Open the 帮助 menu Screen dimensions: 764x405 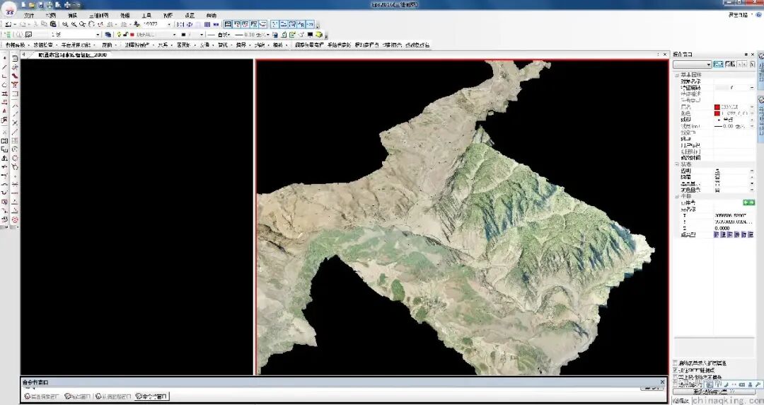click(x=211, y=16)
